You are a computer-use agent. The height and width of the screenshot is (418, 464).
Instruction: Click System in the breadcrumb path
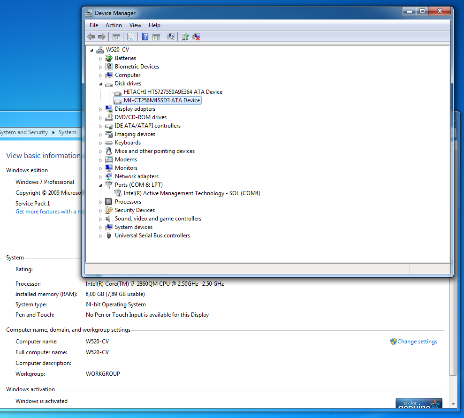tap(67, 132)
